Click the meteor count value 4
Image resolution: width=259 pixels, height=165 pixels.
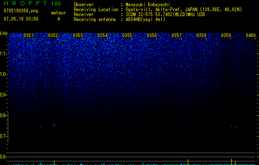tap(58, 19)
